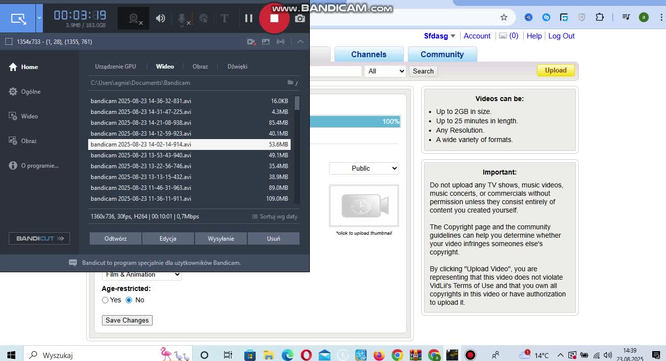The image size is (666, 361).
Task: Toggle the webcam overlay icon
Action: click(x=133, y=19)
